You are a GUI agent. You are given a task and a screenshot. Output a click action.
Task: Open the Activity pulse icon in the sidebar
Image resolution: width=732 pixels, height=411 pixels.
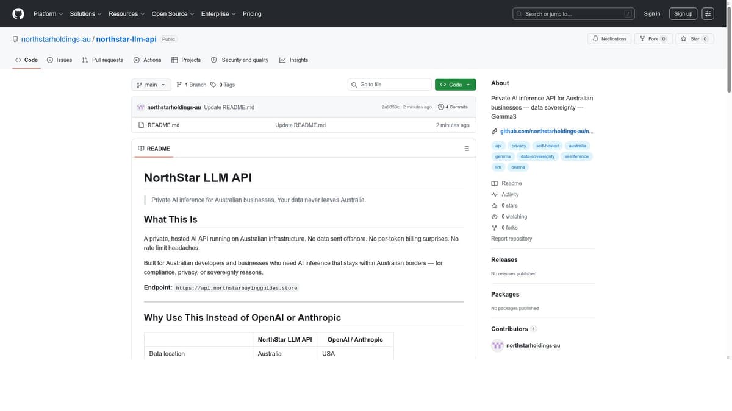[493, 194]
